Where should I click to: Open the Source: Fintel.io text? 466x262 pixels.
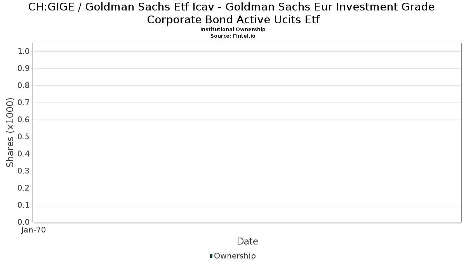(233, 36)
